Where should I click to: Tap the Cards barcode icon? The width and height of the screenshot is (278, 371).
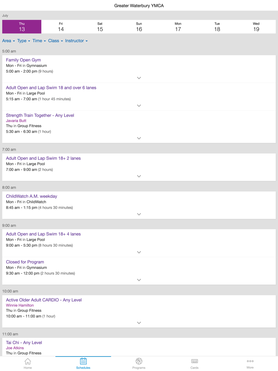[x=194, y=361]
